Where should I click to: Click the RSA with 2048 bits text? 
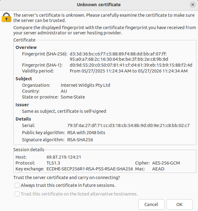pyautogui.click(x=86, y=133)
